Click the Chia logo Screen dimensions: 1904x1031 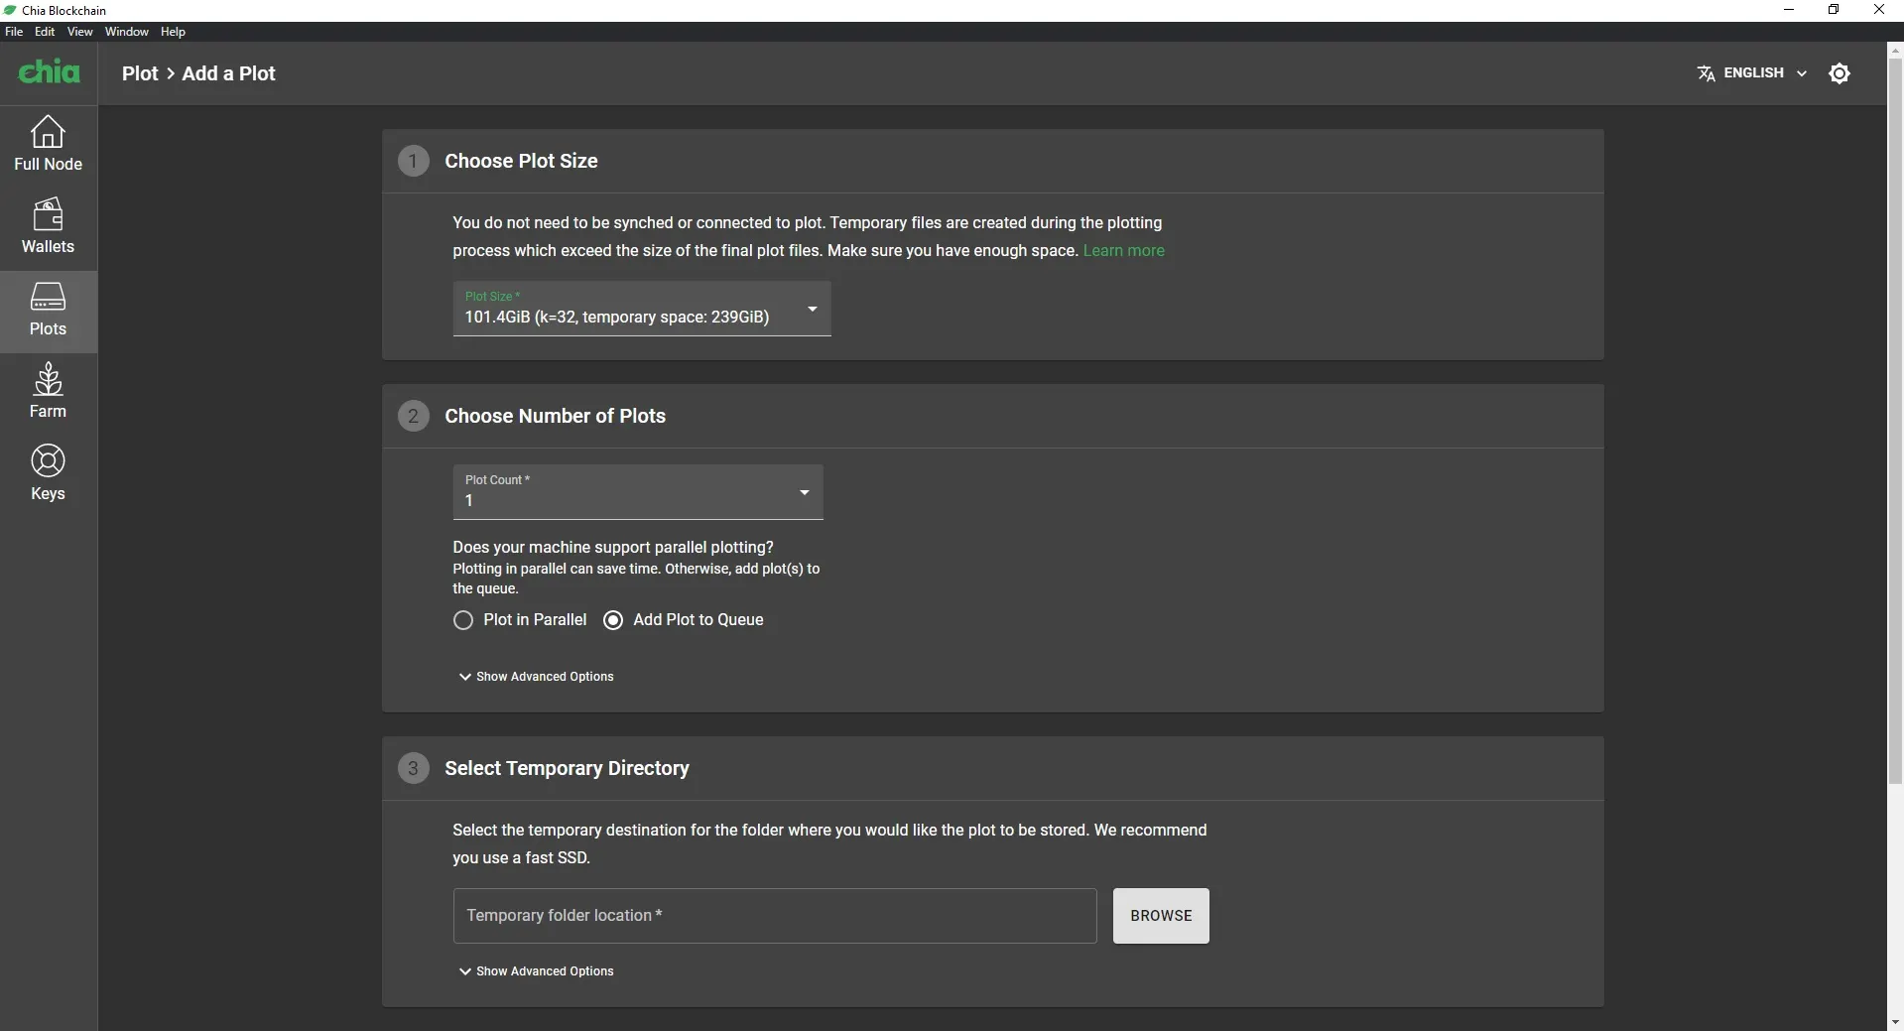(49, 72)
